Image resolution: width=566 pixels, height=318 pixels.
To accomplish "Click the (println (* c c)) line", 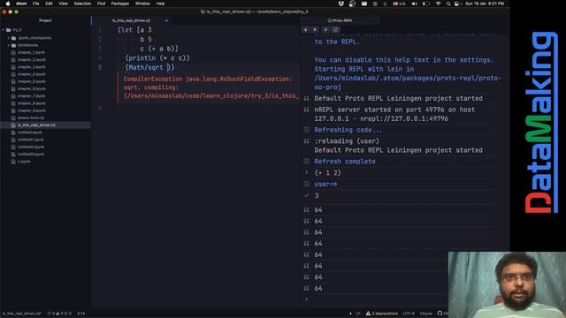I will click(x=157, y=58).
